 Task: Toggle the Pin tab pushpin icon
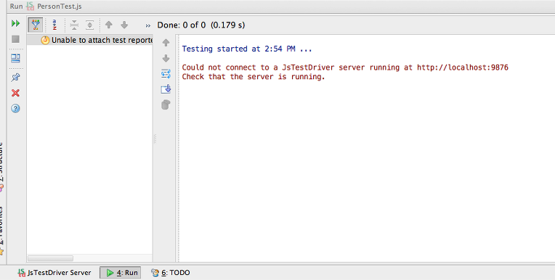tap(15, 77)
